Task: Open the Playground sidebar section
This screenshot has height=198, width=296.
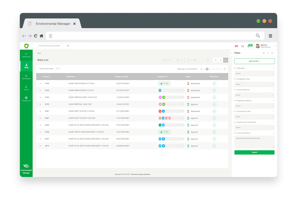Action: 26,99
